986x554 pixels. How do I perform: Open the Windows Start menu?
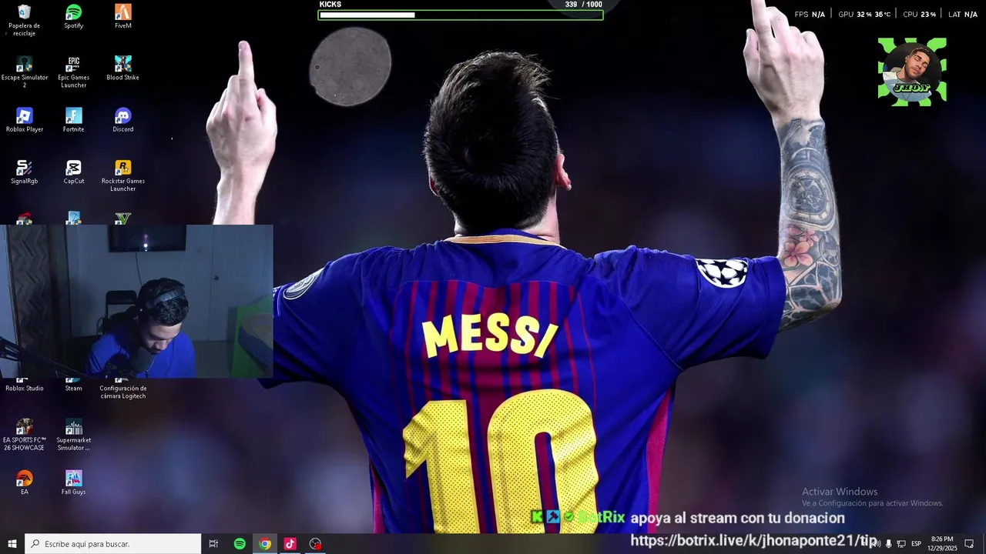12,544
